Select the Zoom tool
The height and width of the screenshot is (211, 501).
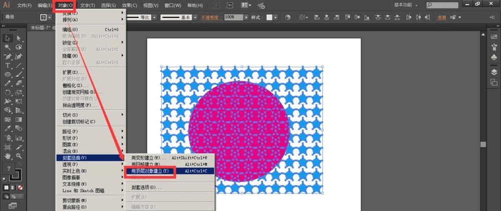pos(19,156)
